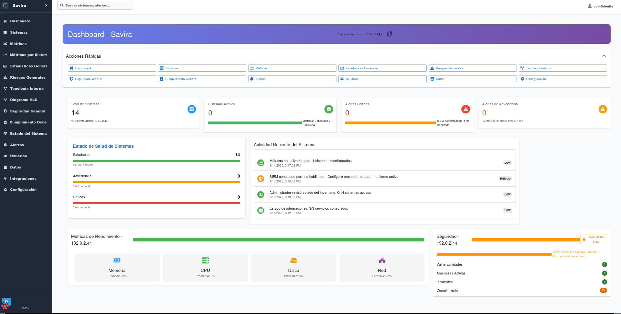Open Riesgos Generales quick action
Viewport: 621px width, 314px height.
pos(472,68)
